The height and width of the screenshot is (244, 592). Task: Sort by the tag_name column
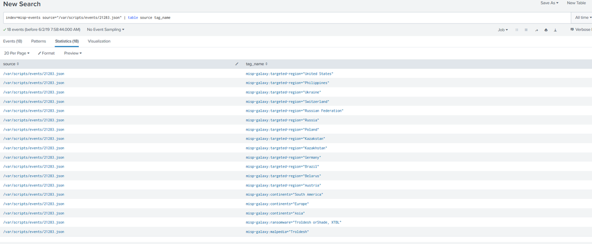tap(257, 64)
